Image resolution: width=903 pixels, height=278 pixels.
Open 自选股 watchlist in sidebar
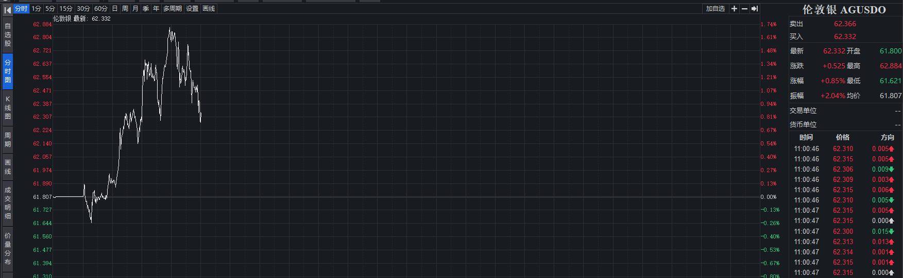(x=8, y=34)
